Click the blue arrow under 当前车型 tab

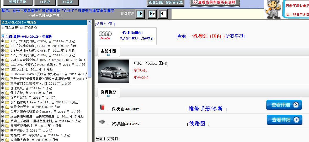pyautogui.click(x=108, y=55)
